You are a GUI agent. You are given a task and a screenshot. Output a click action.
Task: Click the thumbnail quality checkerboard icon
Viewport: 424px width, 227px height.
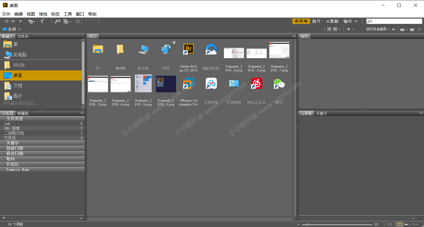329,29
